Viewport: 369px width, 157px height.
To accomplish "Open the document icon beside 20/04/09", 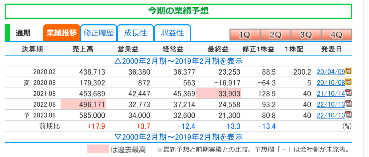I will [348, 71].
